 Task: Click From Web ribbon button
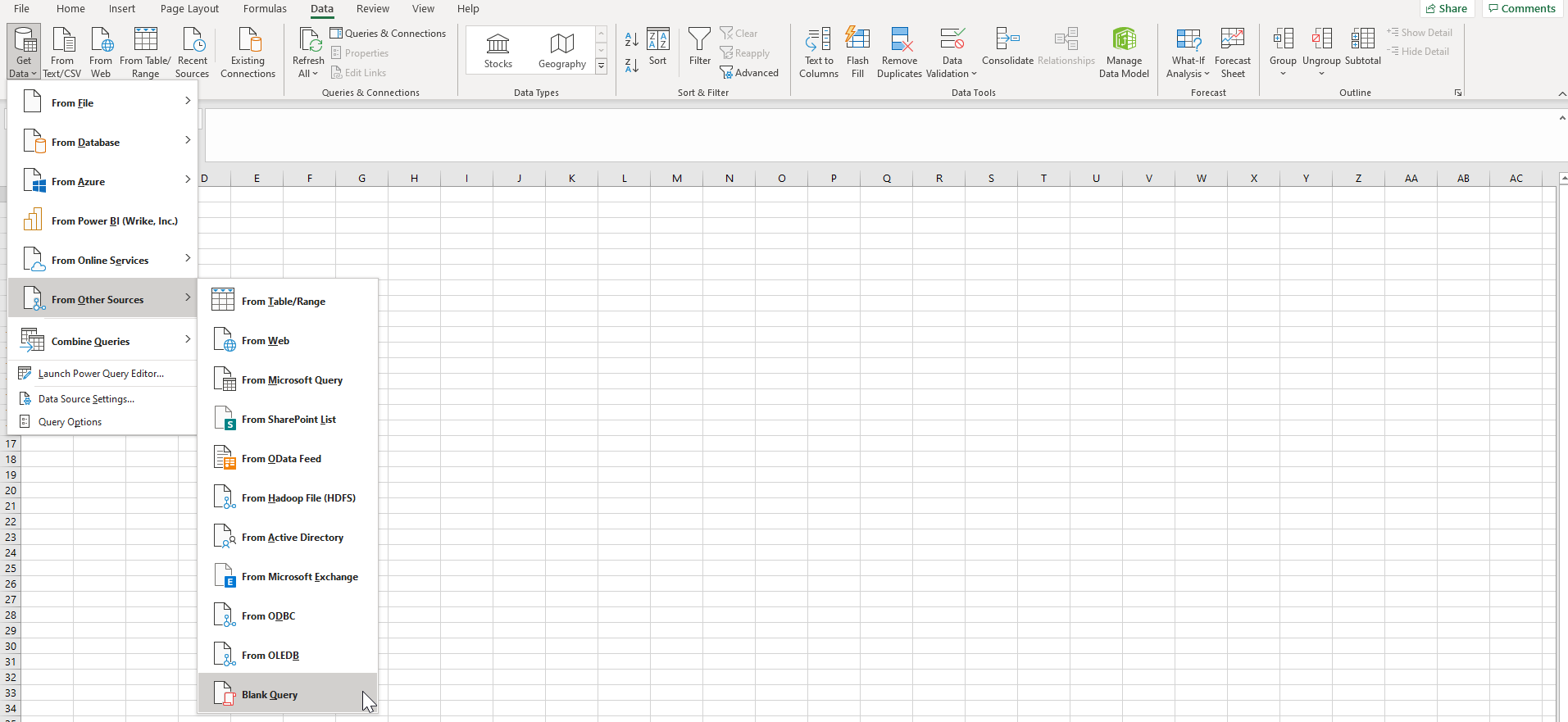101,52
